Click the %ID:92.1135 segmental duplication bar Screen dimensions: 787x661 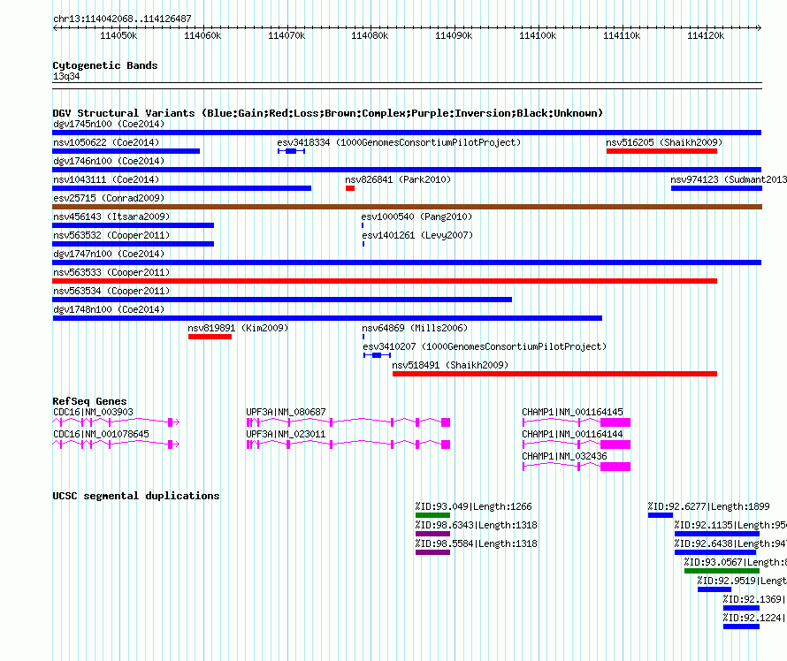(x=717, y=534)
